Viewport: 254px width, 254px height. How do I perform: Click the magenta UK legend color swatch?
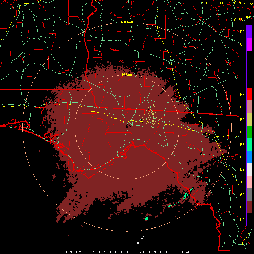[x=249, y=44]
